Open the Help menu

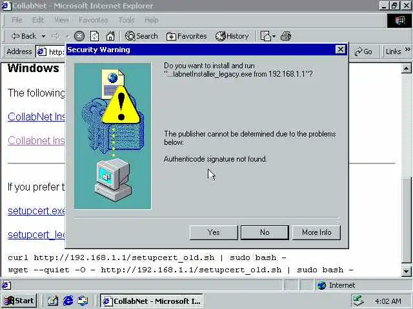(x=152, y=20)
